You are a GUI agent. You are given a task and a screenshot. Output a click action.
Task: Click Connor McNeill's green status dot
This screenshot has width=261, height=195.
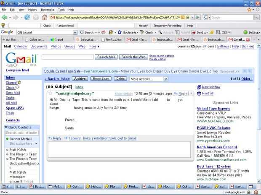[x=7, y=139]
